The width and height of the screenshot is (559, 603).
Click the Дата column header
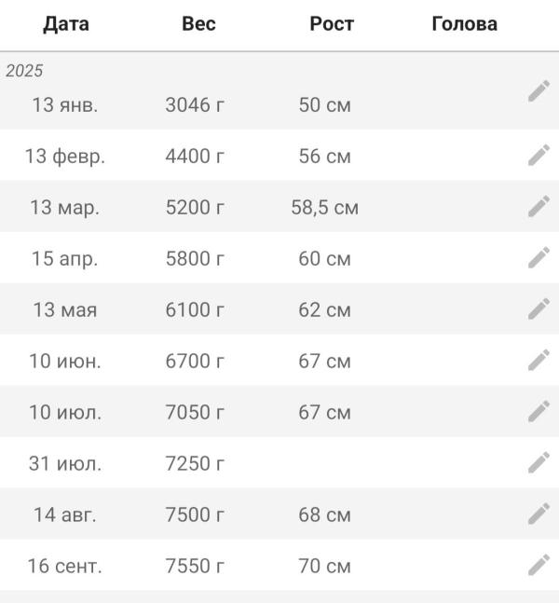click(x=66, y=24)
